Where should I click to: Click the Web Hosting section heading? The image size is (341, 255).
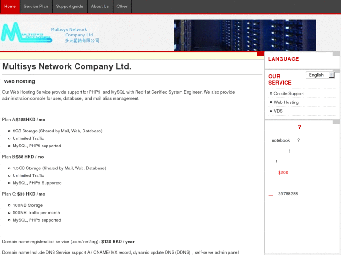(20, 81)
